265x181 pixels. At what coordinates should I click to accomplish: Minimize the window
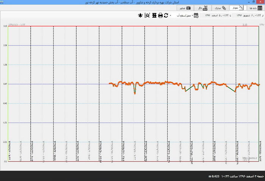click(249, 2)
